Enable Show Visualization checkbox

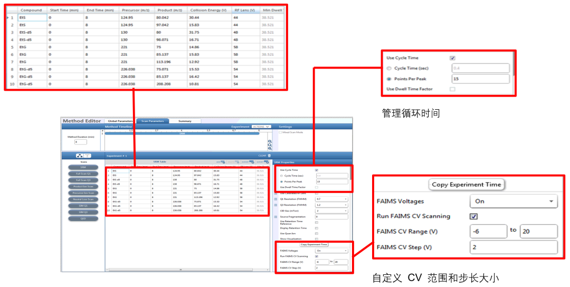(317, 239)
